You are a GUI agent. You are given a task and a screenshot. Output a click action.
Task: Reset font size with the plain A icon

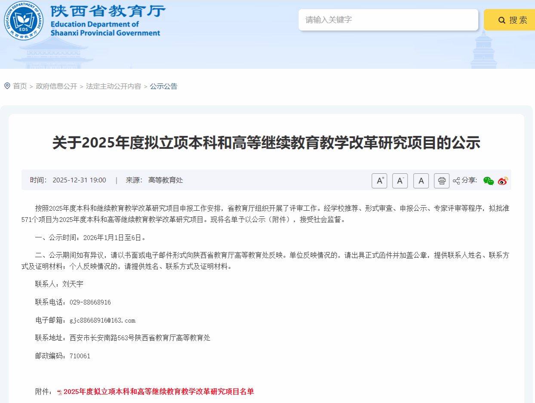[x=421, y=181]
